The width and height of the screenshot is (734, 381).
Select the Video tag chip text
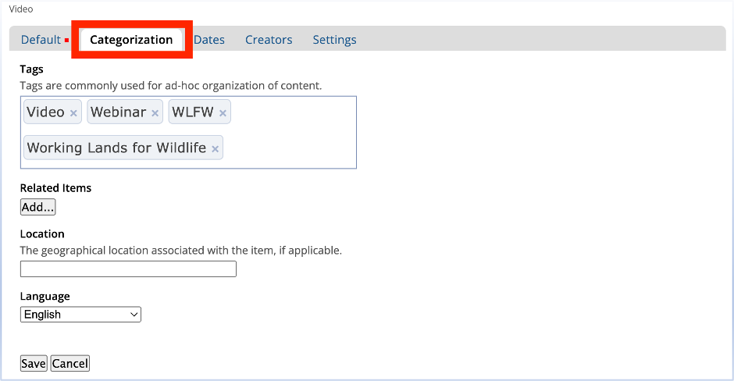pos(45,112)
